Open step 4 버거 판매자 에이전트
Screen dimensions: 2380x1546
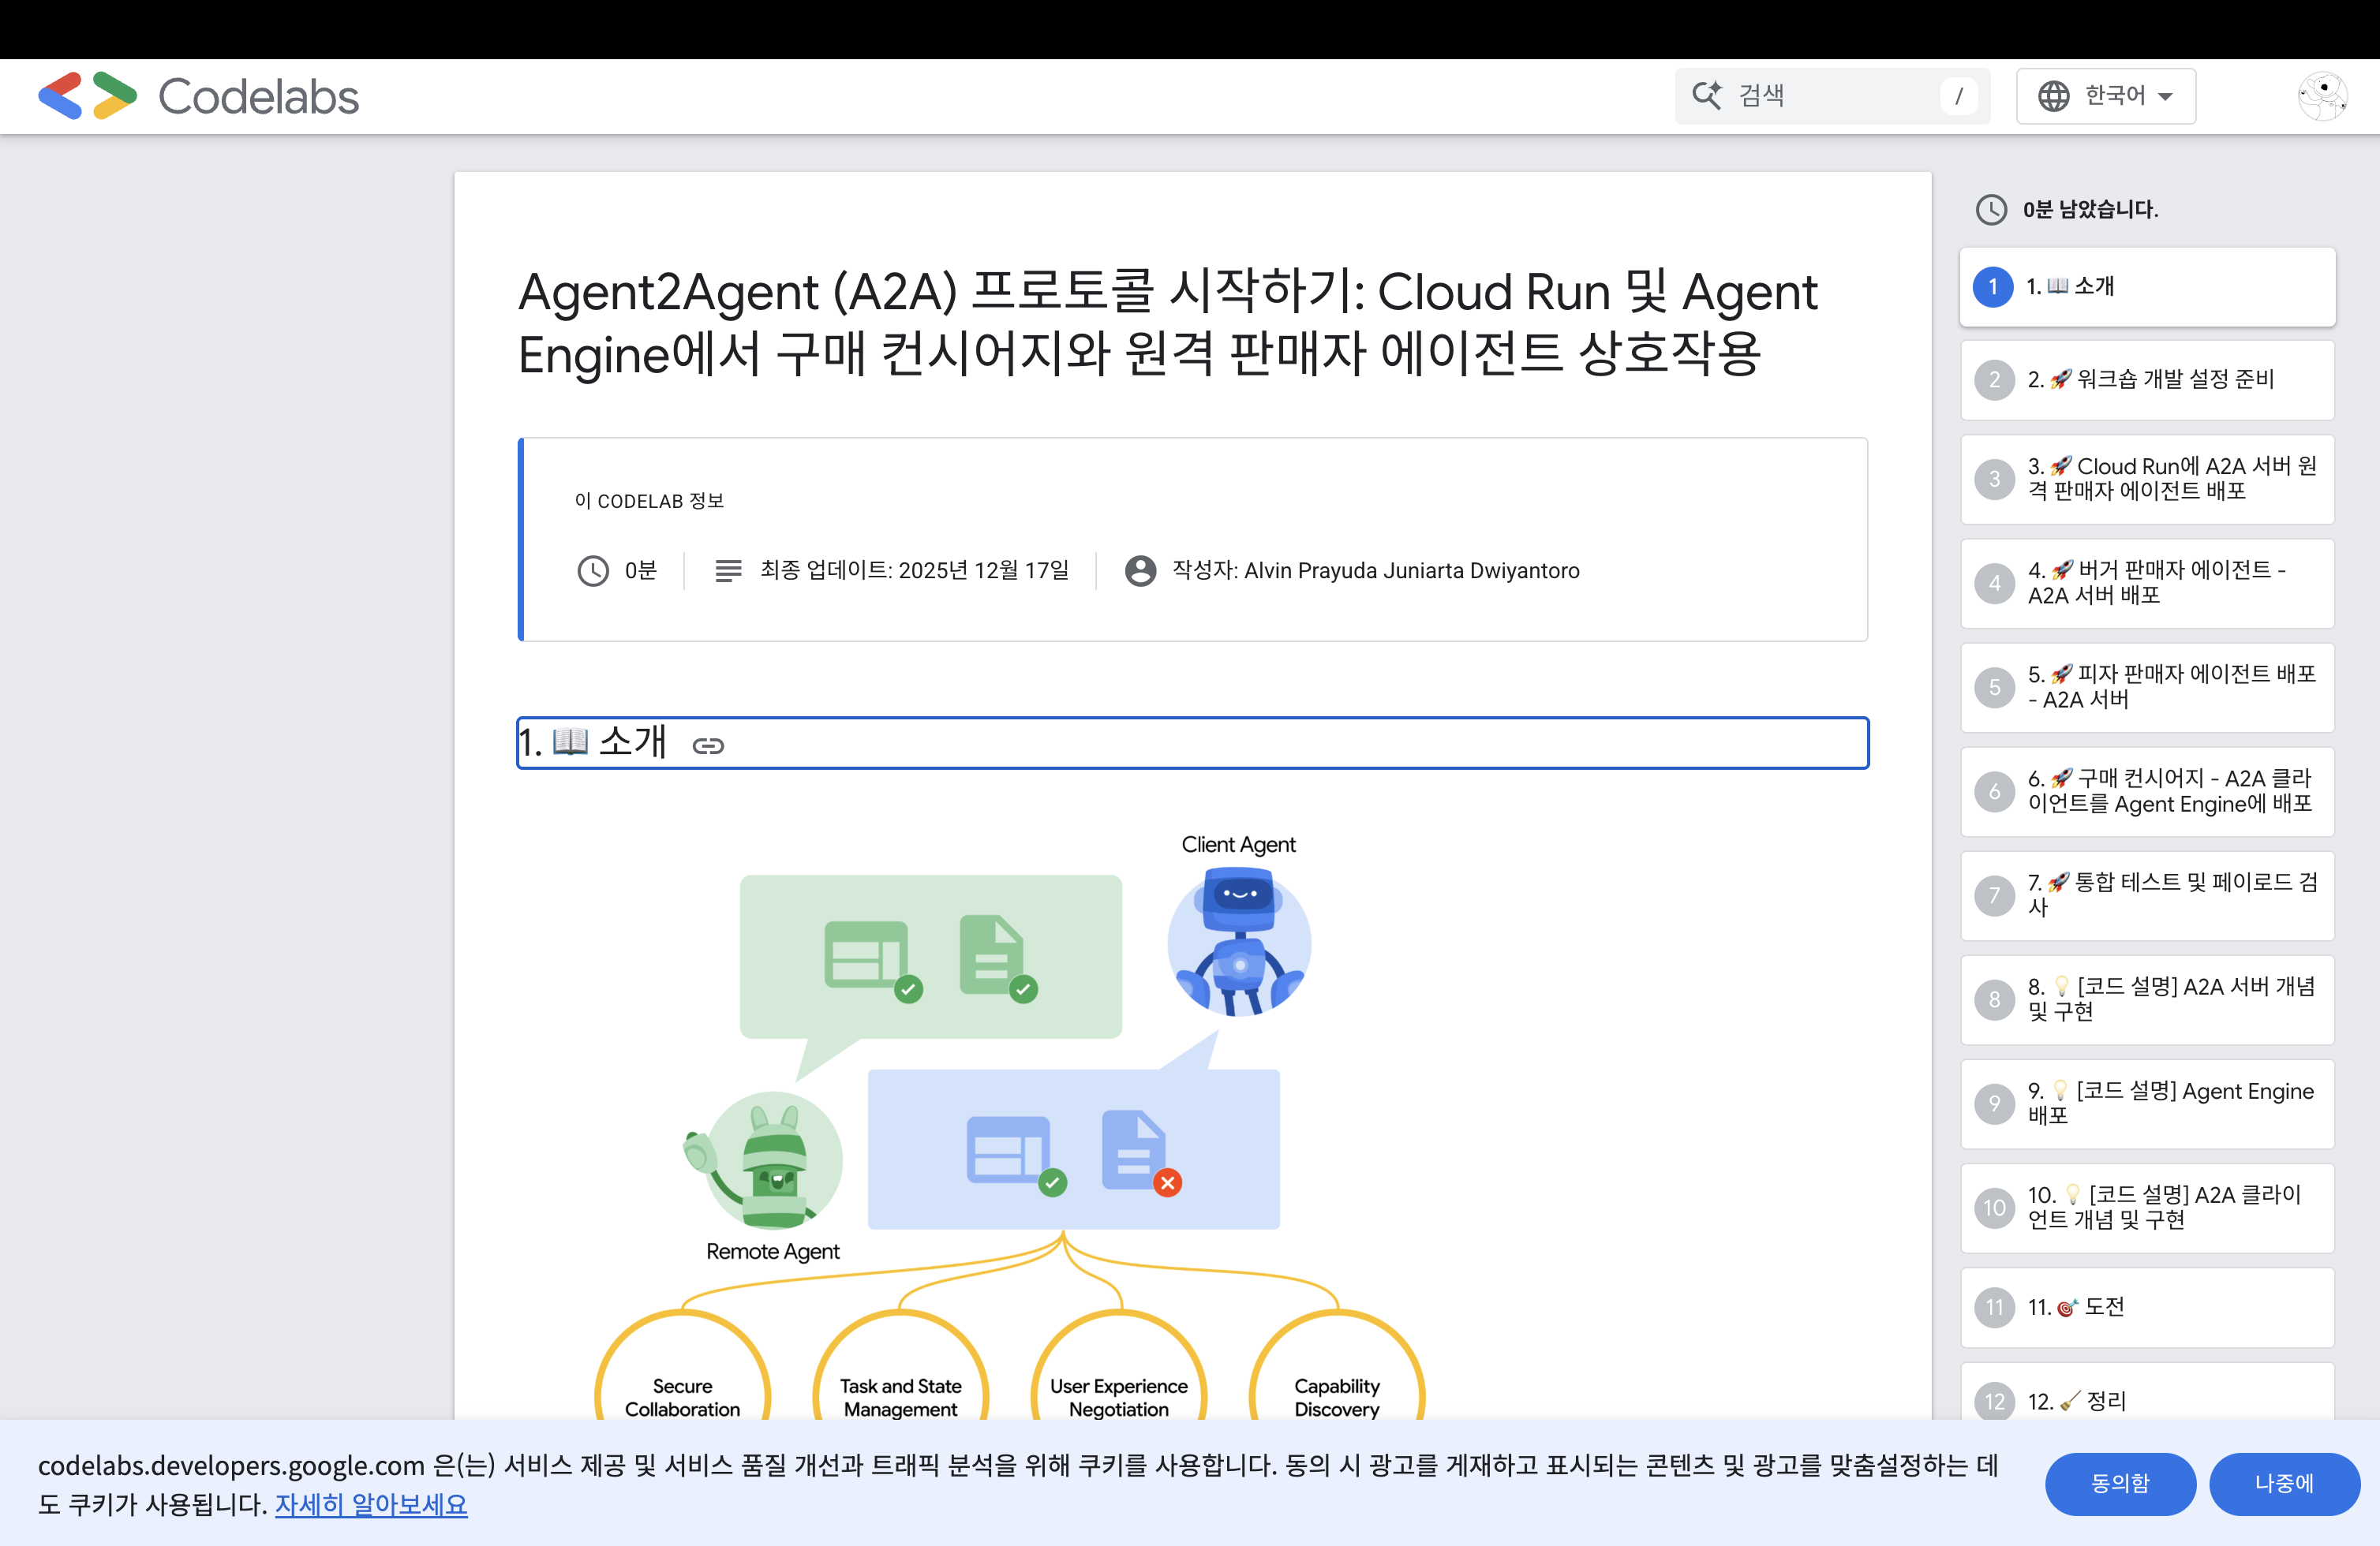coord(2147,583)
